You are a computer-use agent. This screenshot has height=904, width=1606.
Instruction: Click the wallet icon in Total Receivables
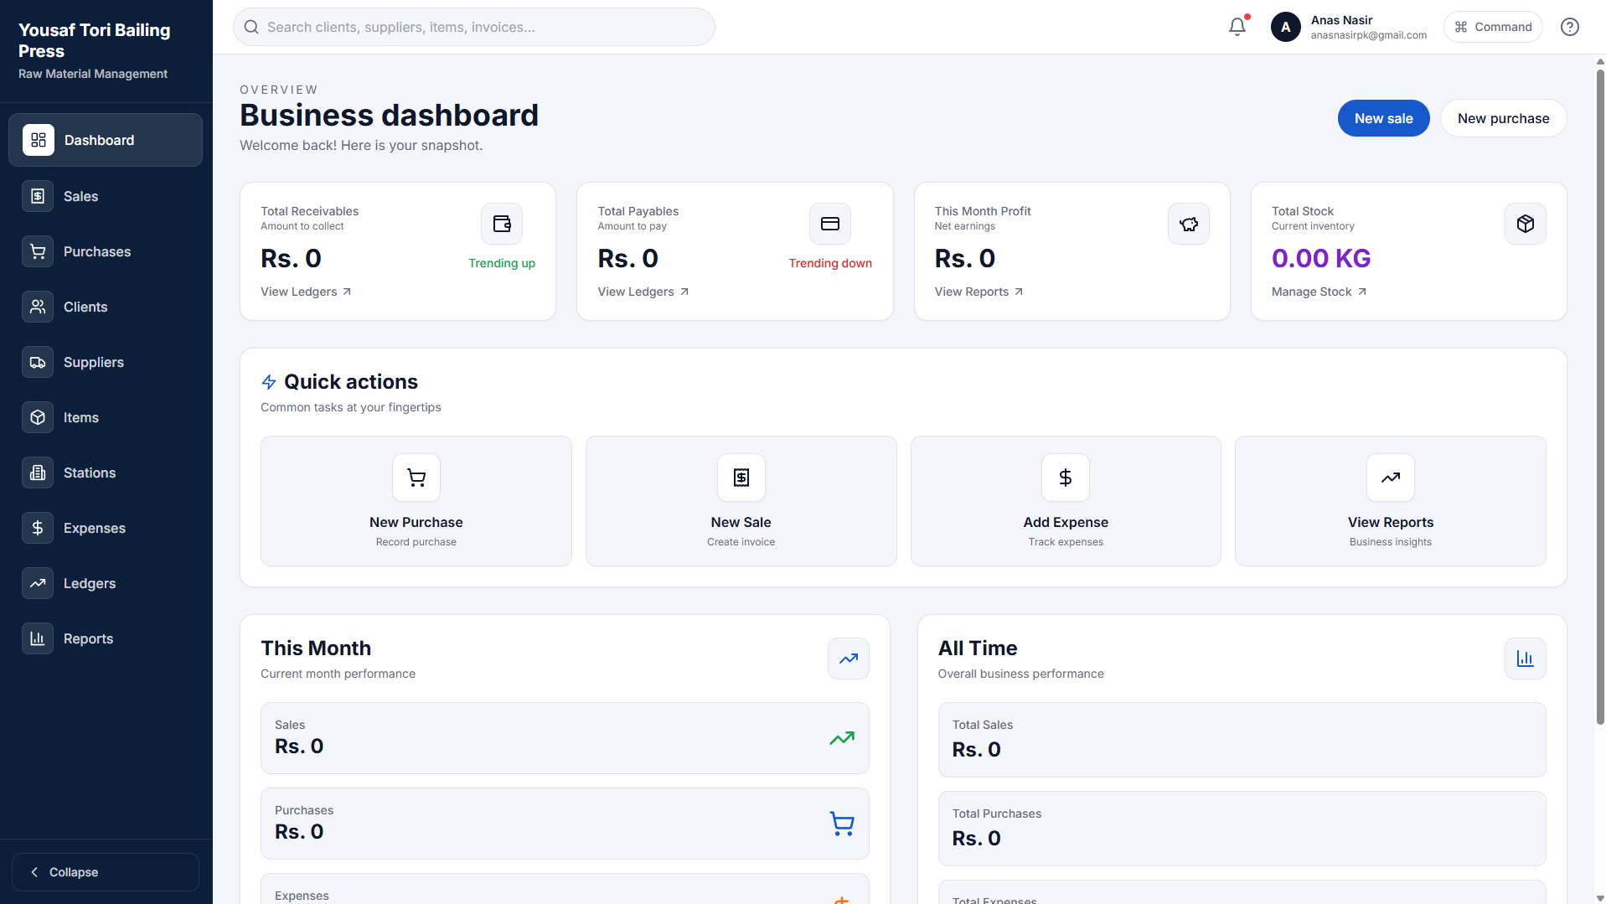click(x=501, y=224)
